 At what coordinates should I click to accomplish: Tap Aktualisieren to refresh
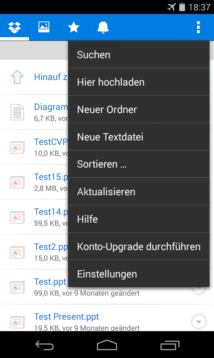point(138,192)
